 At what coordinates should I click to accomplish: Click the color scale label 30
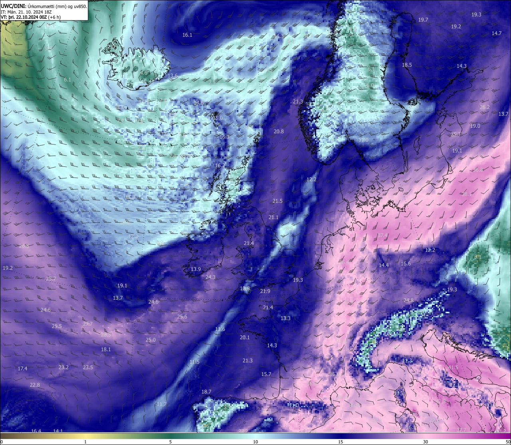[x=426, y=442]
